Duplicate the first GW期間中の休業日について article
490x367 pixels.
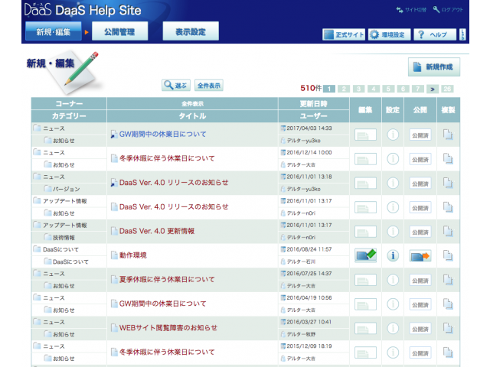click(x=449, y=135)
